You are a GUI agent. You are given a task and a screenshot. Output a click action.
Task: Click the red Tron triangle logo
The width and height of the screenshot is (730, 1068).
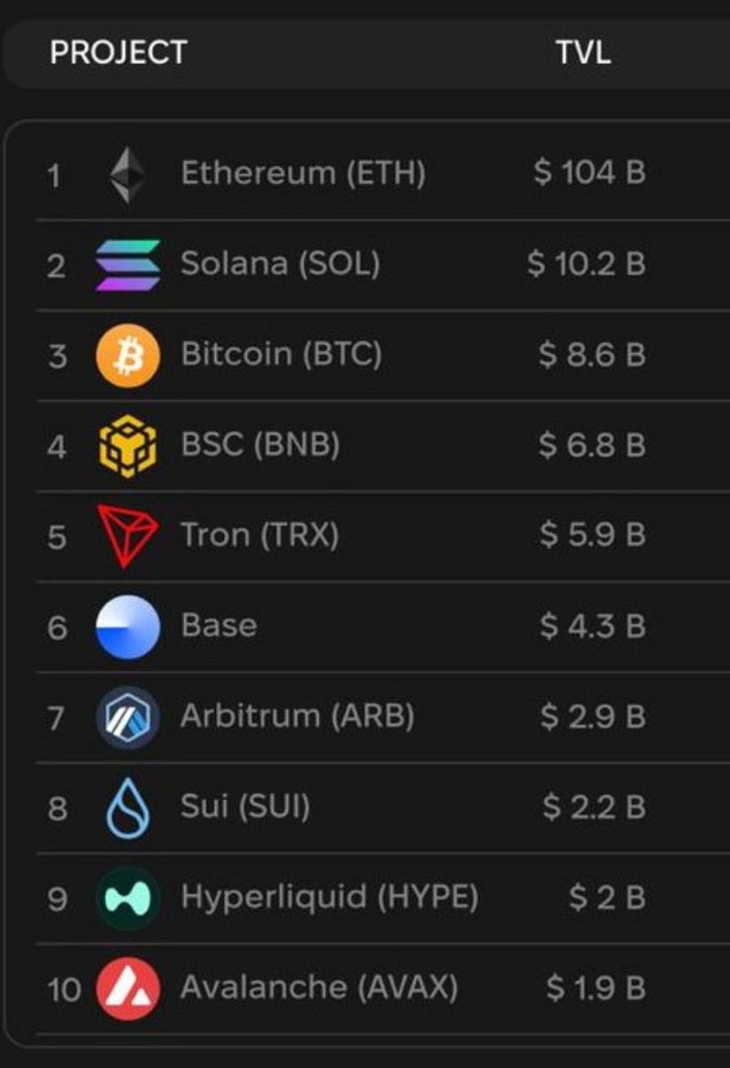[128, 536]
